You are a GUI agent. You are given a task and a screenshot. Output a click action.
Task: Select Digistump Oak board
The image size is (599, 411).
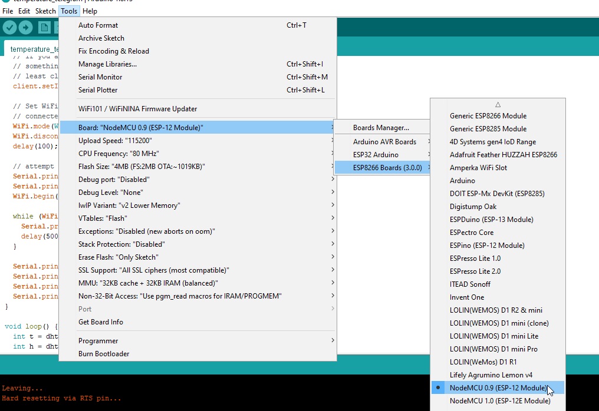(x=498, y=207)
